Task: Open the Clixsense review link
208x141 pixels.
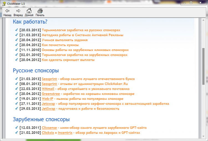Action: pos(49,128)
